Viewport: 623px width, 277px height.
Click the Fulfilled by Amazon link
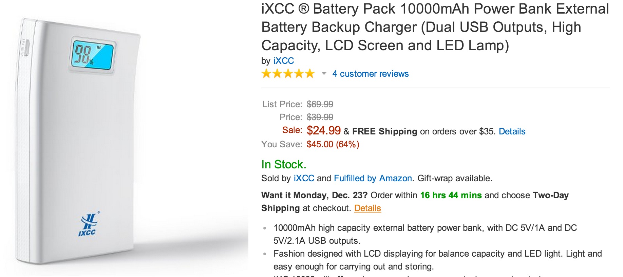coord(373,178)
